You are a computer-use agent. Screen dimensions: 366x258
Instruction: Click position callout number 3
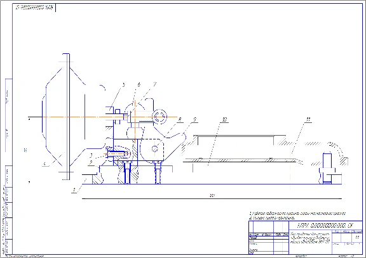pos(91,155)
